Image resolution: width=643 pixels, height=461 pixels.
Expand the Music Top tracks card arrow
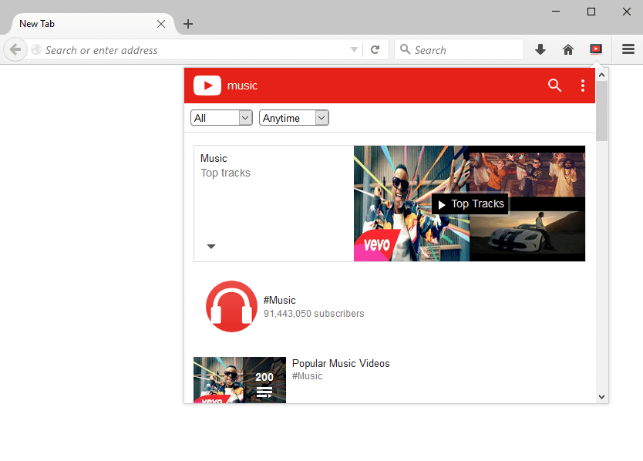click(x=211, y=247)
